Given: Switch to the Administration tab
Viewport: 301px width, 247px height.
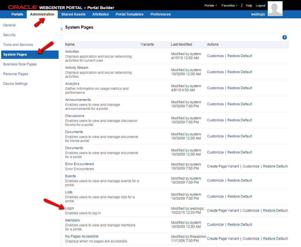Looking at the screenshot, I should [42, 14].
